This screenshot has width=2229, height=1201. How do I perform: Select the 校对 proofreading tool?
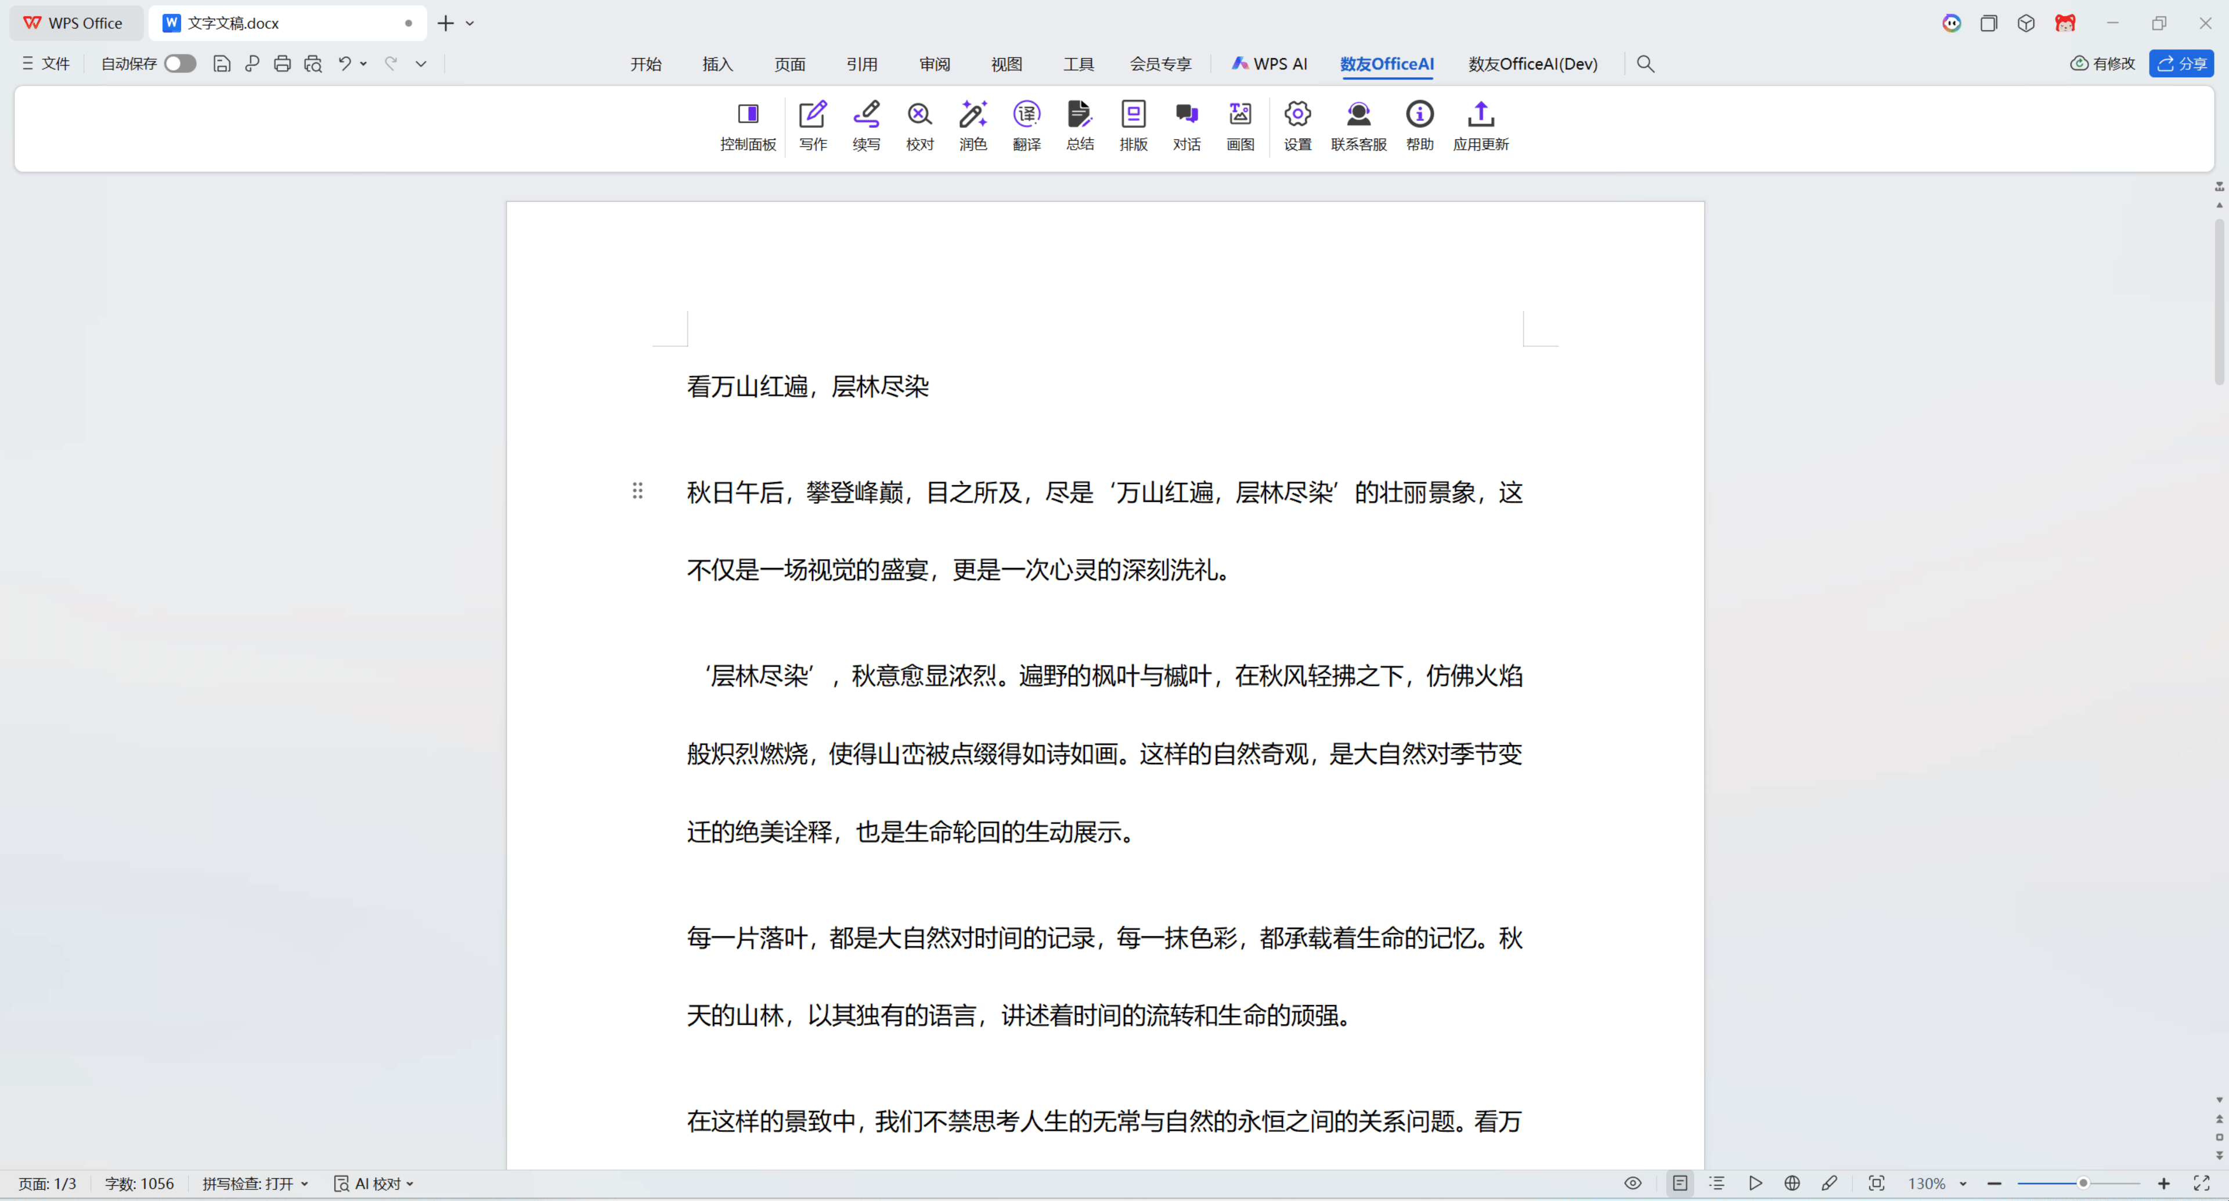click(x=919, y=125)
